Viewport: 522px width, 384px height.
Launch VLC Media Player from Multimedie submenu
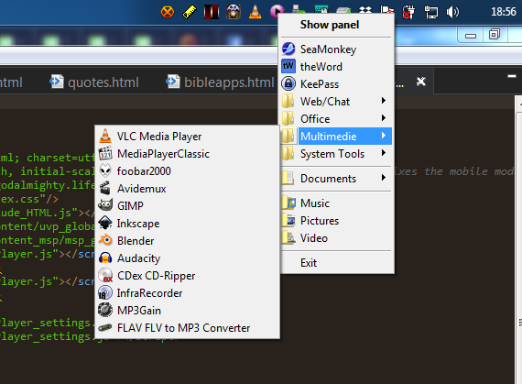tap(187, 137)
